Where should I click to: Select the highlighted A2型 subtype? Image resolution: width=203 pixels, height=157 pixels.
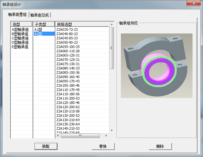tap(38, 34)
